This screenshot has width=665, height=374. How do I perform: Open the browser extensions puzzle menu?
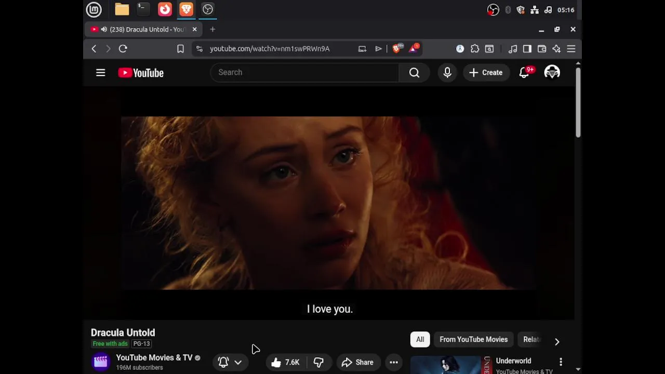[475, 49]
